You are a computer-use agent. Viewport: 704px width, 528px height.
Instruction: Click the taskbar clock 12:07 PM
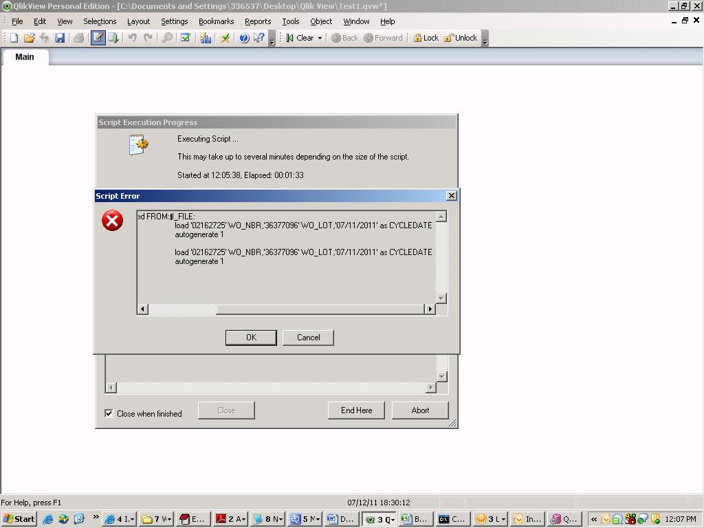coord(680,520)
